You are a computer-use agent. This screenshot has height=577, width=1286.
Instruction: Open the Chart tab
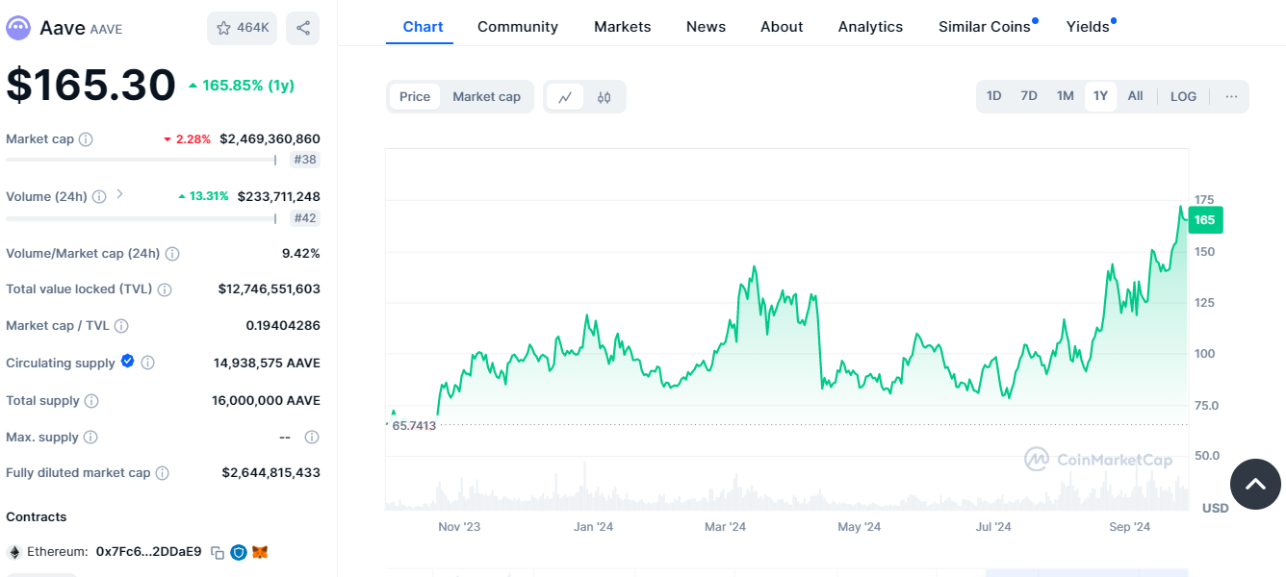pos(424,27)
